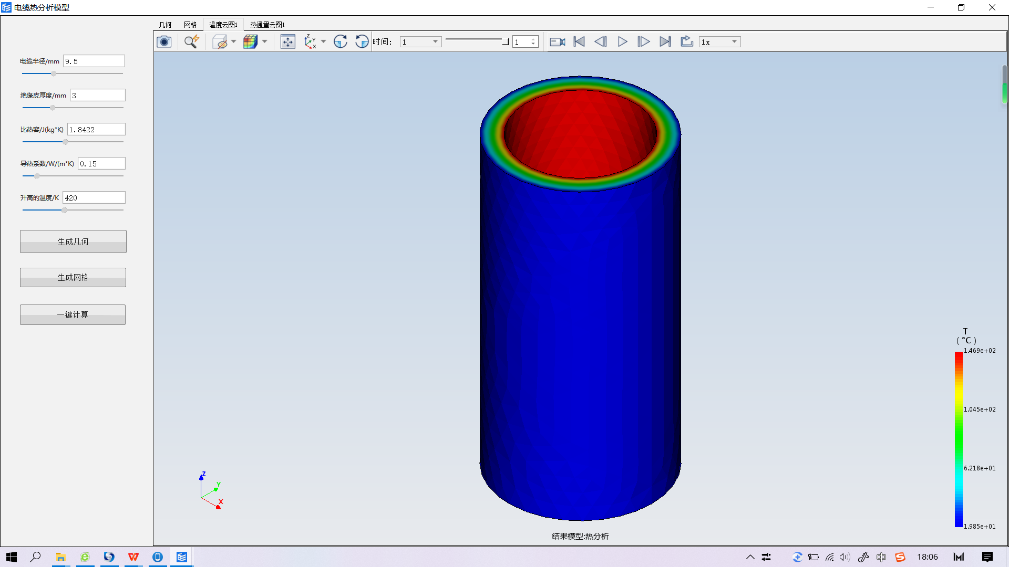This screenshot has height=567, width=1009.
Task: Play the animation
Action: tap(622, 41)
